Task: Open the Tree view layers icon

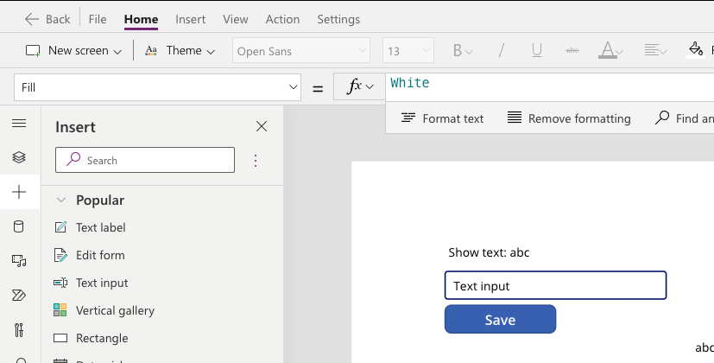Action: click(x=19, y=157)
